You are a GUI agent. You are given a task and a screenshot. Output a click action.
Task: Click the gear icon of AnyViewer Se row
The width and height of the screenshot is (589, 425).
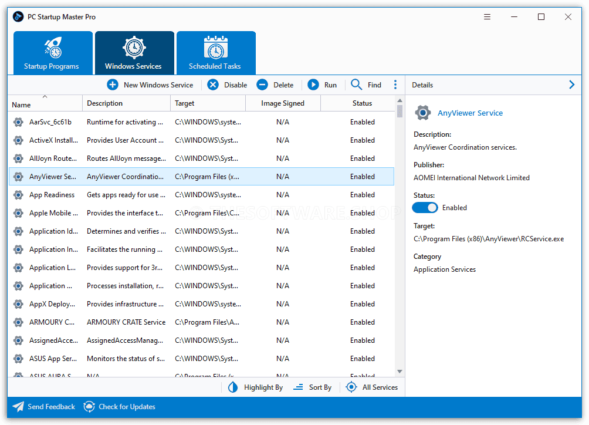[x=18, y=177]
